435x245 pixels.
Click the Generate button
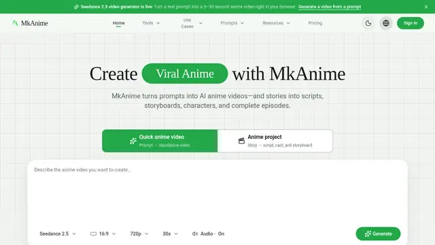click(x=378, y=233)
